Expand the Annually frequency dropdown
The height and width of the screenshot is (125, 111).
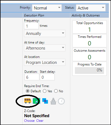pyautogui.click(x=45, y=33)
